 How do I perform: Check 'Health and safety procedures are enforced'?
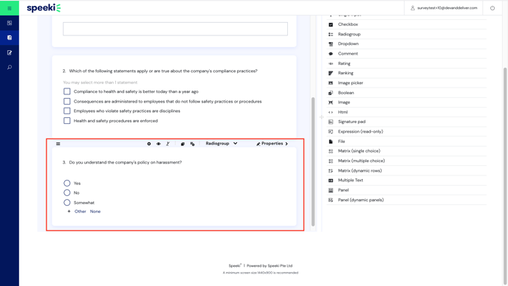pos(66,121)
